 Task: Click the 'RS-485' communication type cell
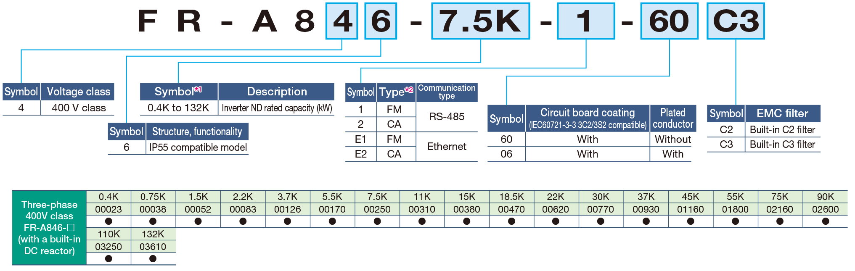[447, 117]
